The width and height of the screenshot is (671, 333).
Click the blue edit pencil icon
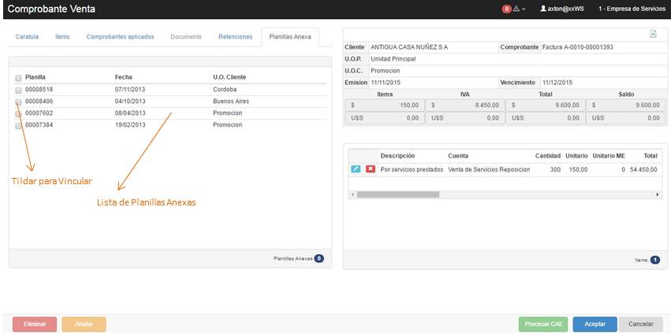tap(356, 169)
